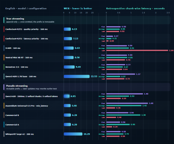This screenshot has width=174, height=144.
Task: Click the Retrospective chunk-wise latency heading
Action: (x=135, y=8)
